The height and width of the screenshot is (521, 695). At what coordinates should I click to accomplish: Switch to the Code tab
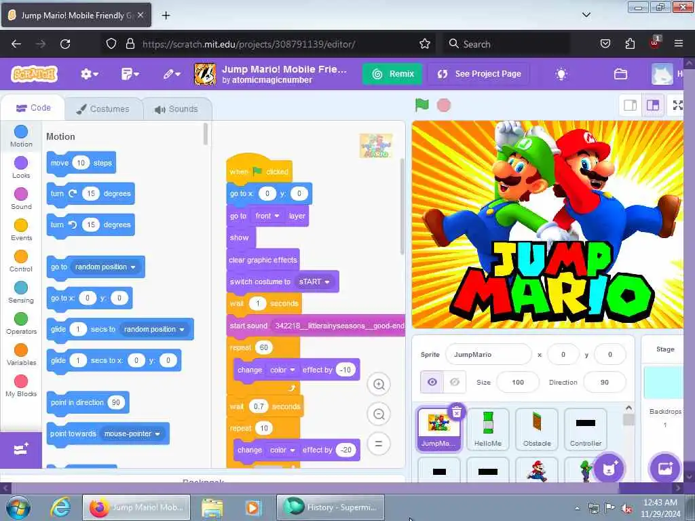(x=33, y=108)
